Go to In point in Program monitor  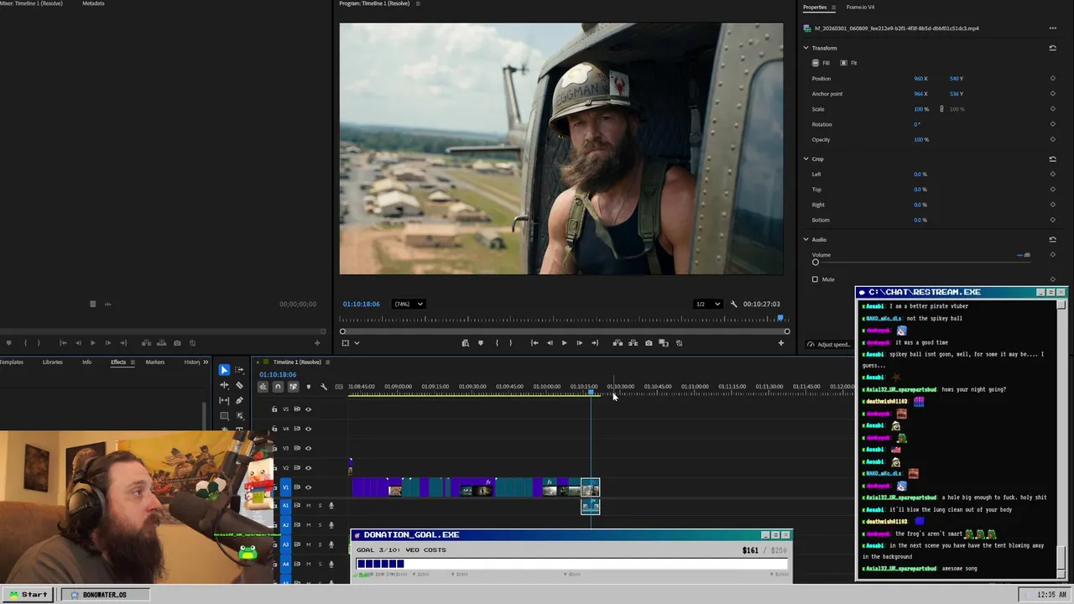(534, 342)
